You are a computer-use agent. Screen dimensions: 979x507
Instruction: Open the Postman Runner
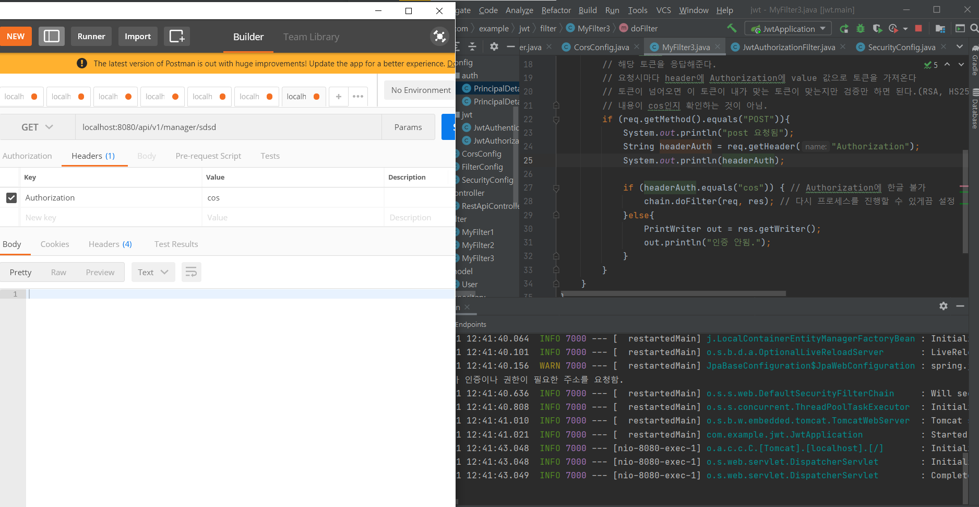[x=91, y=37]
